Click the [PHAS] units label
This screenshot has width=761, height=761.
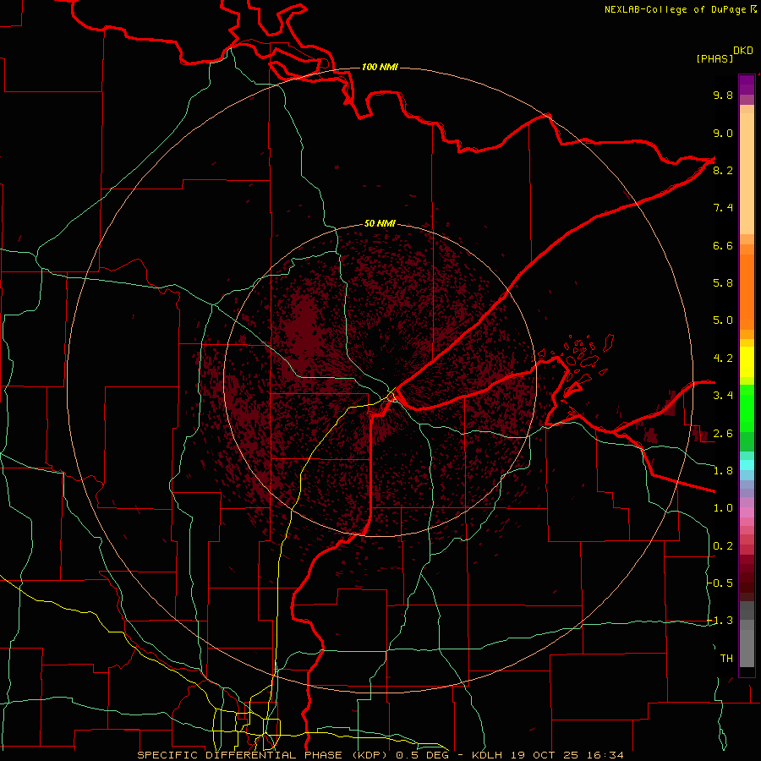point(714,58)
